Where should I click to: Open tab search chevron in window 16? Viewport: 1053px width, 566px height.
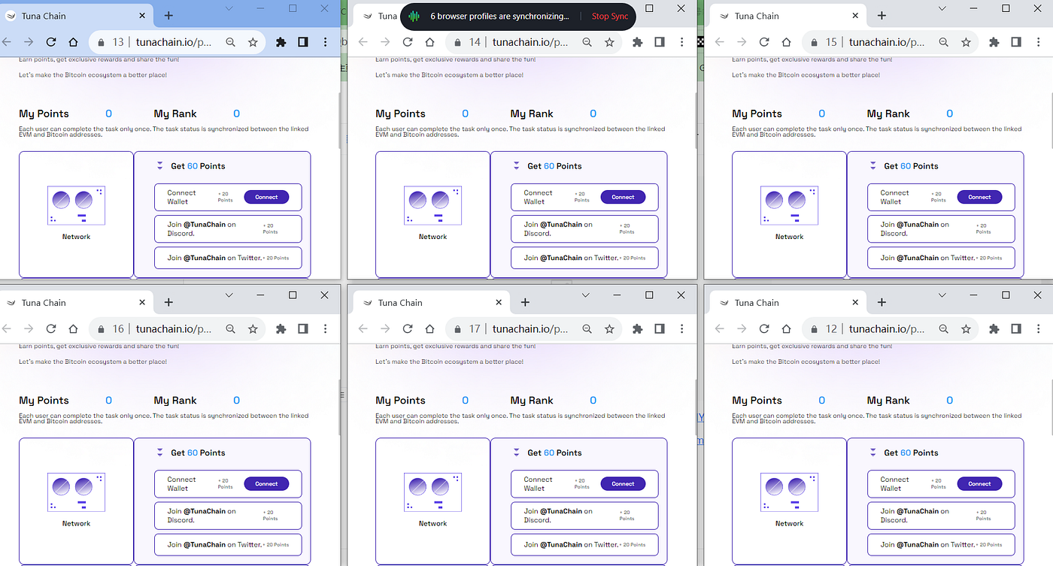click(229, 295)
